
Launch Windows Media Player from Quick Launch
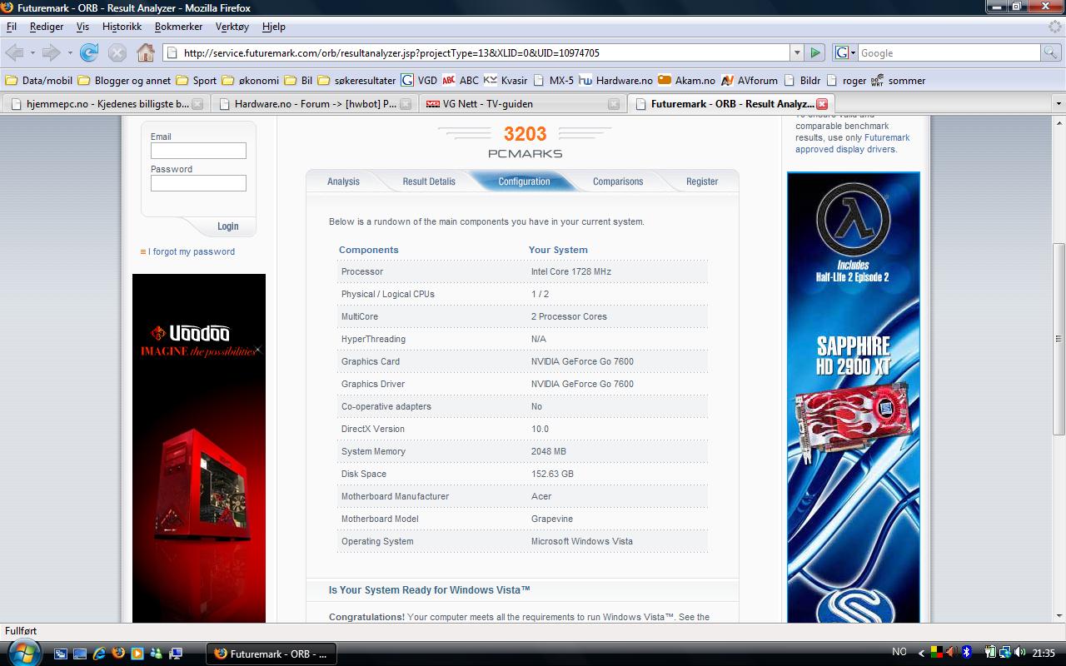[137, 654]
